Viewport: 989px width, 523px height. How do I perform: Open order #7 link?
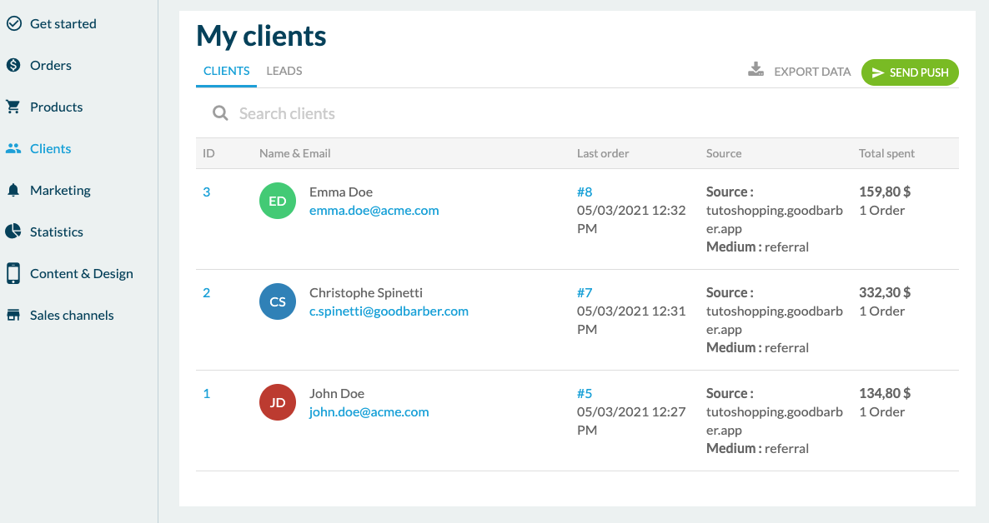coord(585,292)
